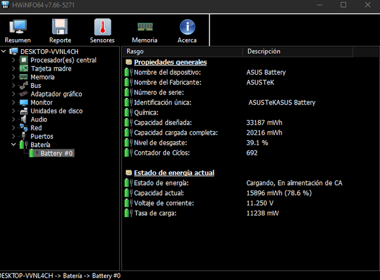The height and width of the screenshot is (280, 380).
Task: Click the Rasgo column header
Action: (x=182, y=52)
